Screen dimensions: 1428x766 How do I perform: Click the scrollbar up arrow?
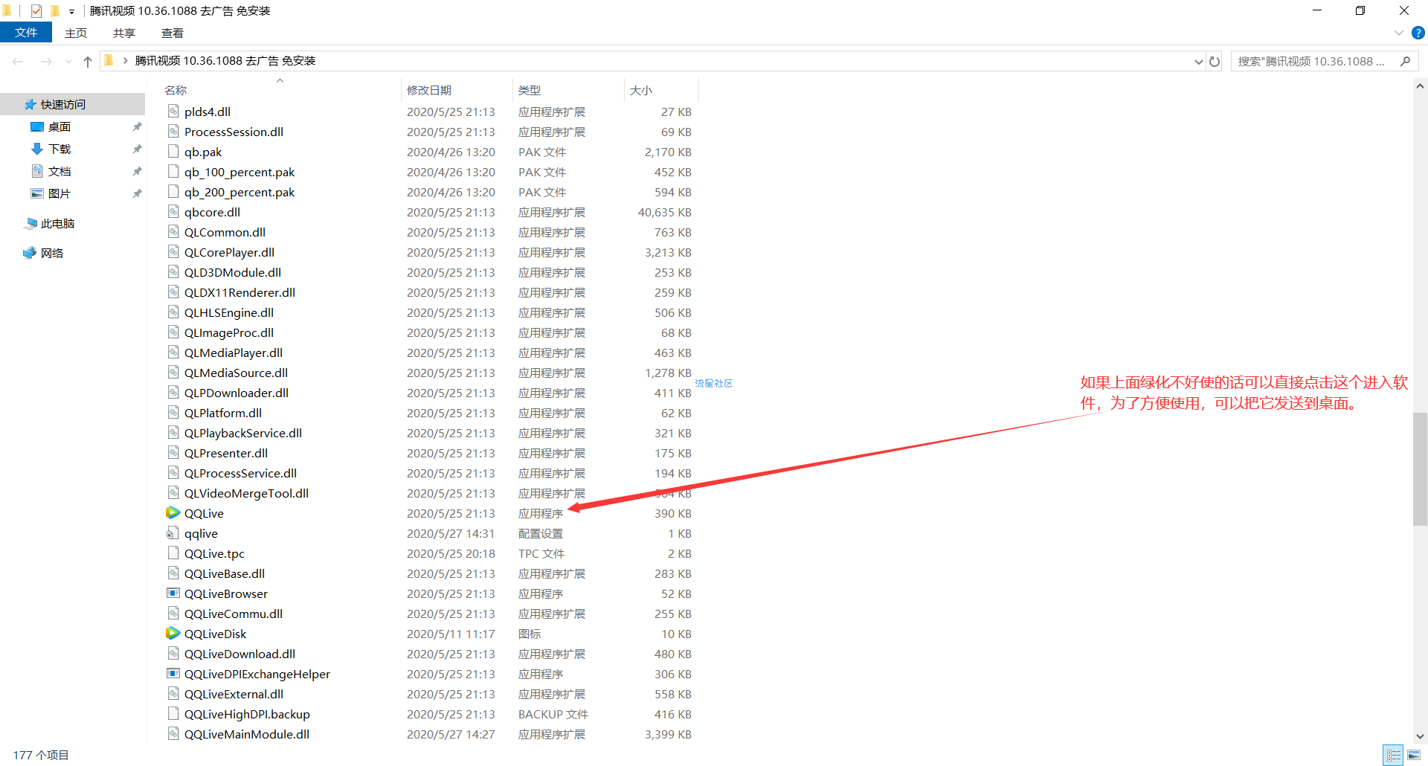point(1420,86)
